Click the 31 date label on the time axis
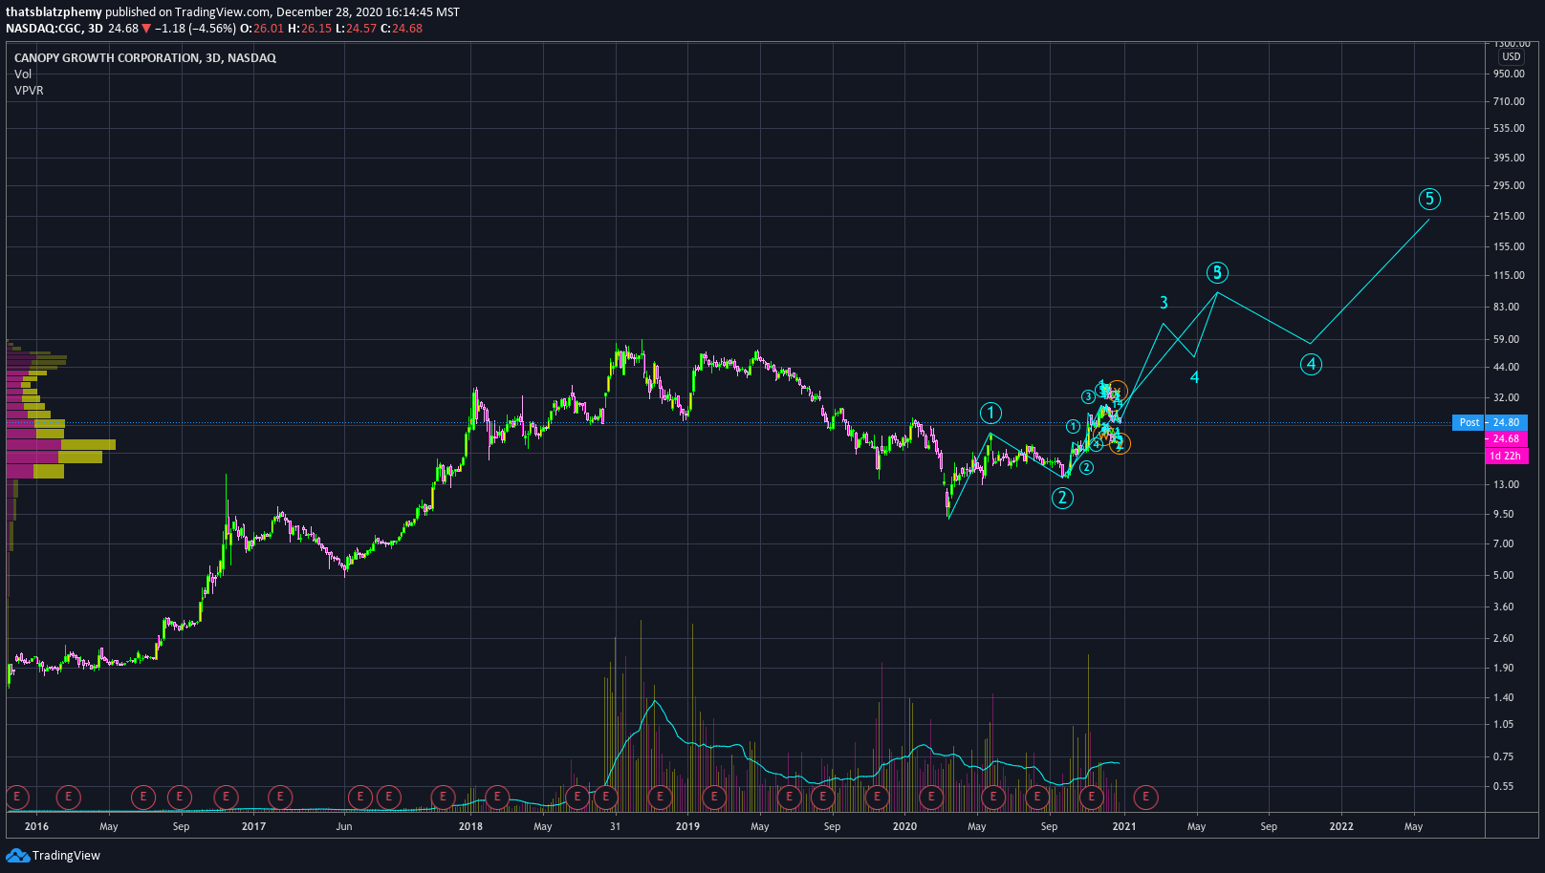This screenshot has width=1545, height=873. tap(616, 826)
